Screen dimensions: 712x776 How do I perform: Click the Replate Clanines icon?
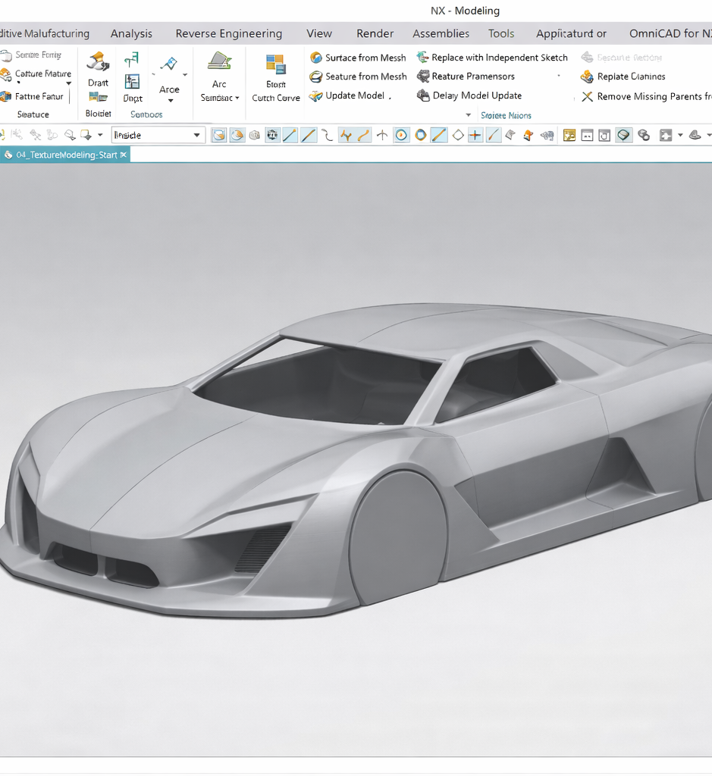587,77
